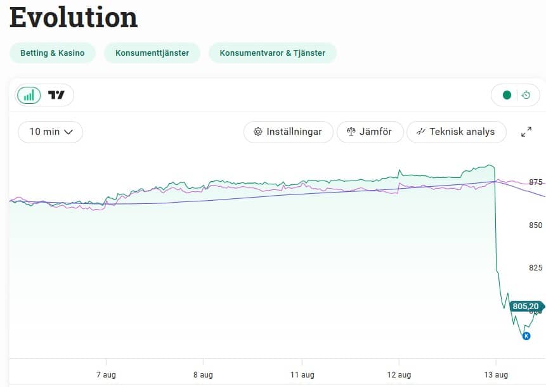546x387 pixels.
Task: Click the blue K marker on the chart
Action: 526,336
